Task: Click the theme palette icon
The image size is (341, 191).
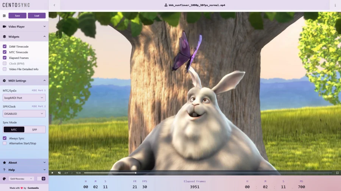Action: pyautogui.click(x=4, y=179)
